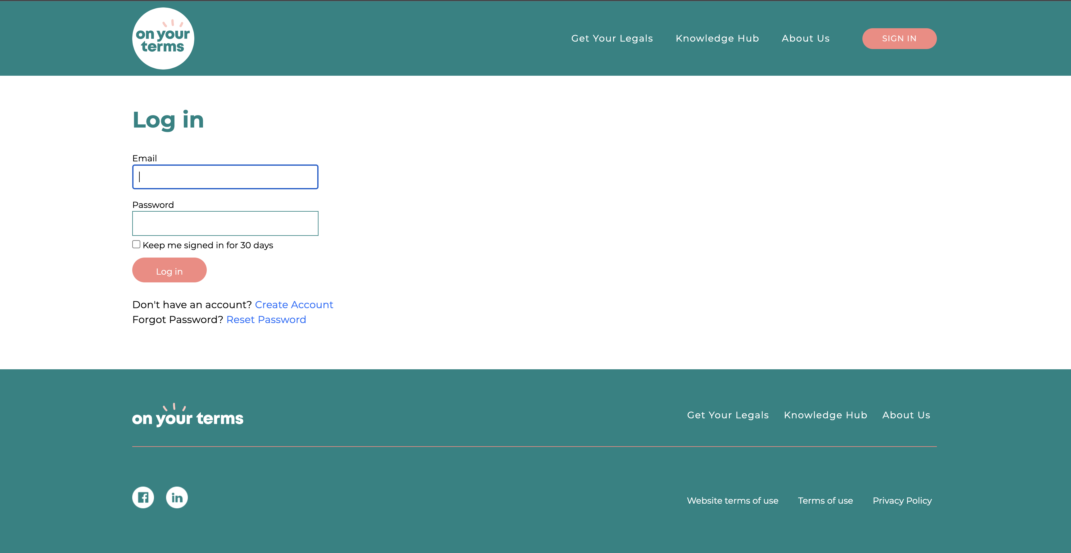Open the Facebook icon in footer

[x=143, y=497]
